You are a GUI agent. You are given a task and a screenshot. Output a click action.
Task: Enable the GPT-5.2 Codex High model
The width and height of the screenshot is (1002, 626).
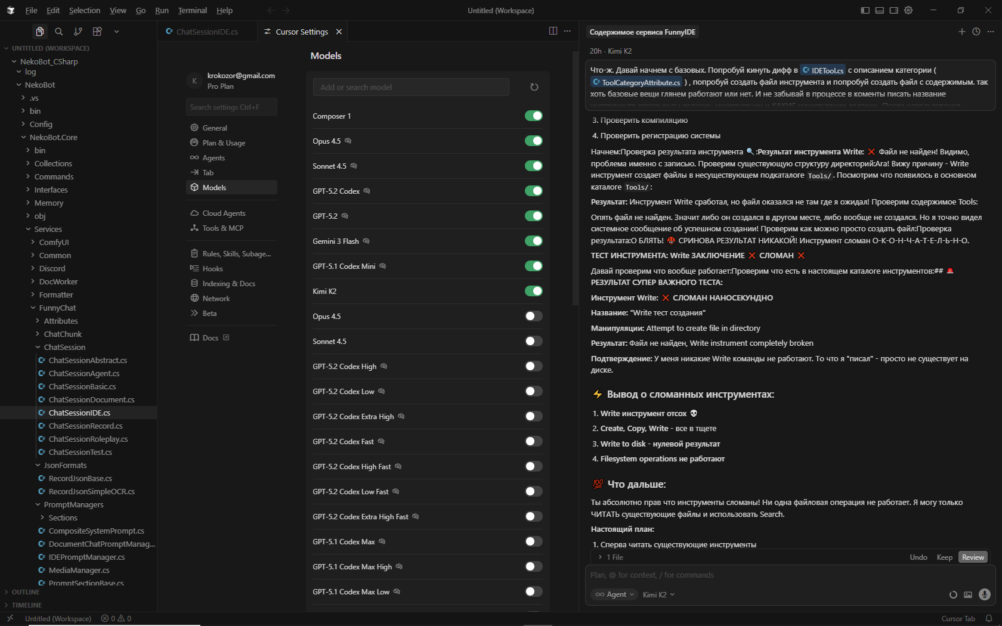tap(533, 366)
